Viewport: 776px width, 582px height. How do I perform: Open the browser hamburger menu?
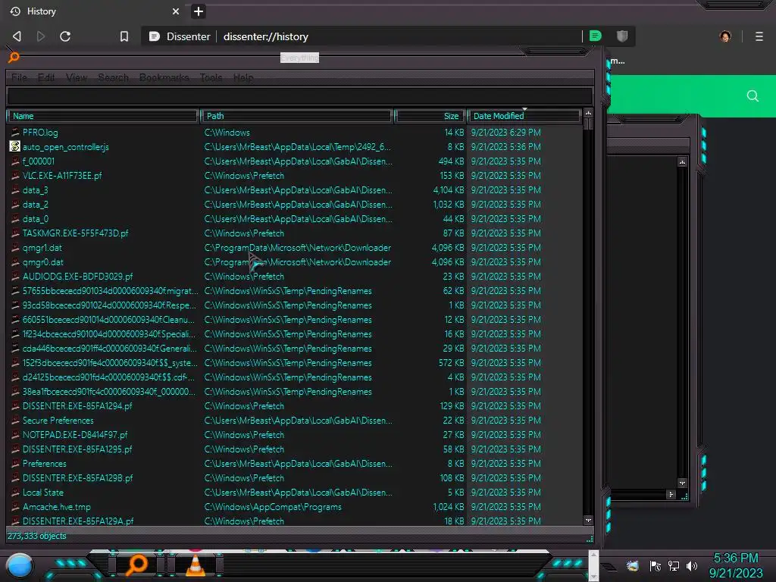click(759, 36)
